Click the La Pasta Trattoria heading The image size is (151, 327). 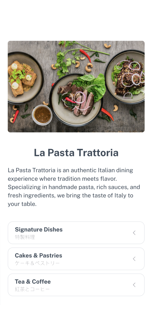point(76,153)
